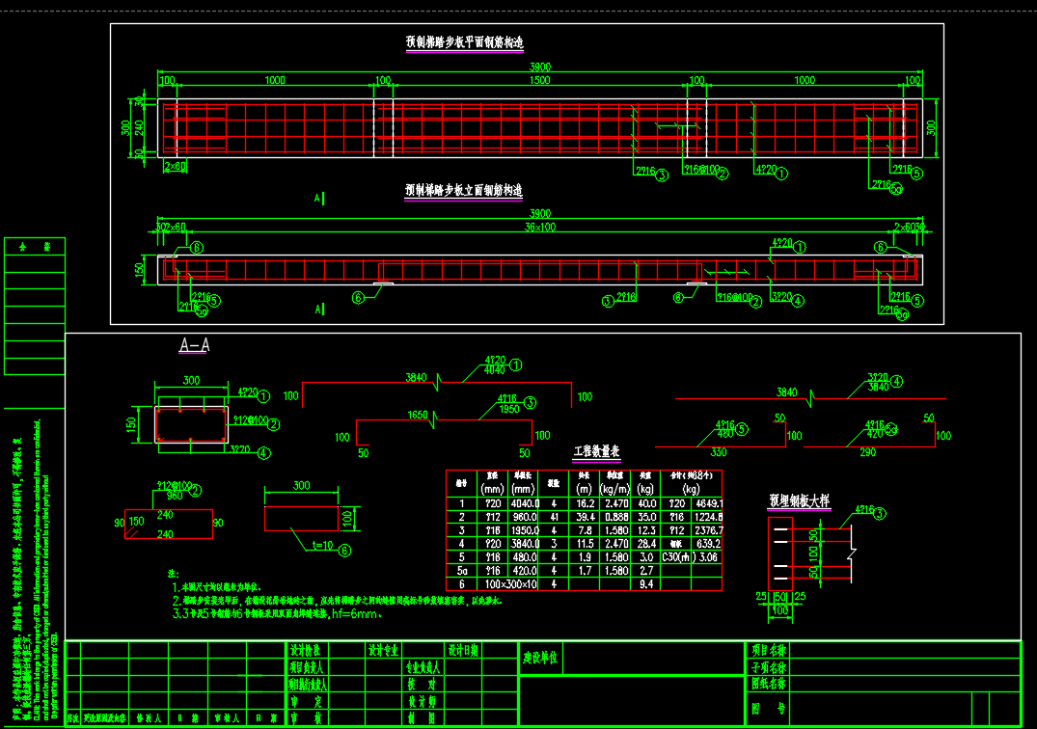The image size is (1037, 729).
Task: Click the 9.4 weight cell in row 6
Action: [645, 584]
